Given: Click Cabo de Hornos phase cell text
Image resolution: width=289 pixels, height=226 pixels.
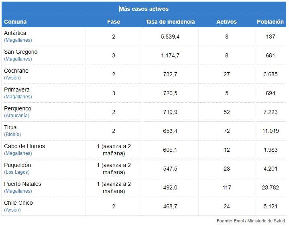Looking at the screenshot, I should 114,150.
